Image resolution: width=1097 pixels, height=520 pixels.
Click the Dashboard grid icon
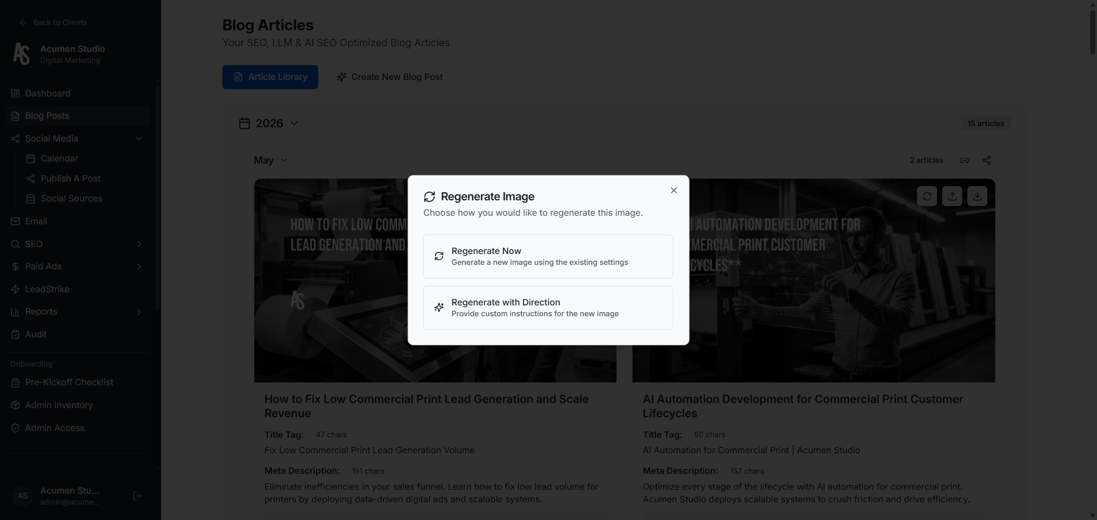pyautogui.click(x=15, y=94)
